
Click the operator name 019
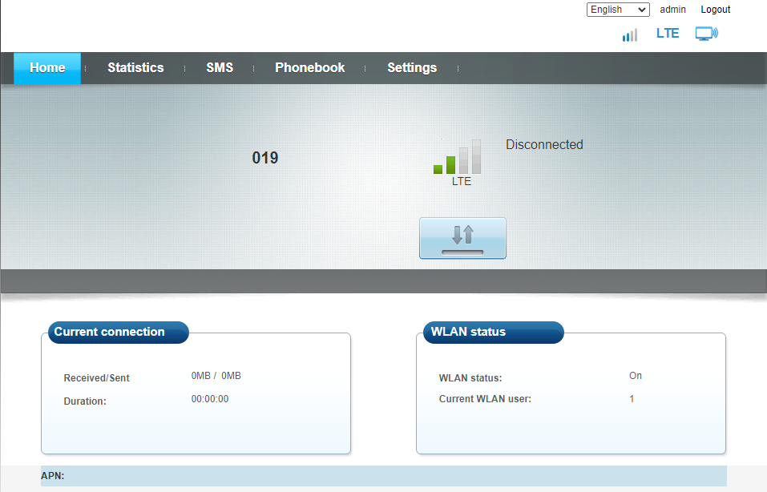coord(264,158)
